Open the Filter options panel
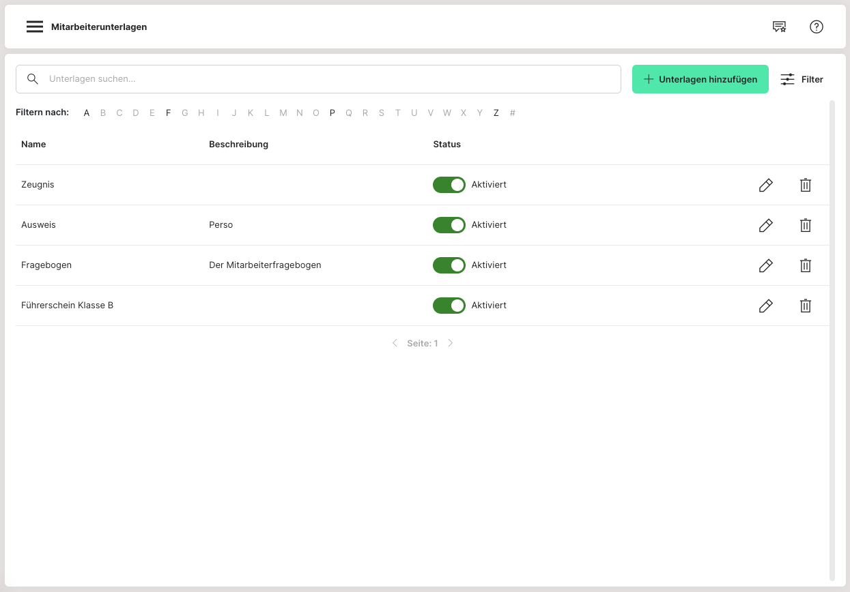850x592 pixels. pos(802,79)
